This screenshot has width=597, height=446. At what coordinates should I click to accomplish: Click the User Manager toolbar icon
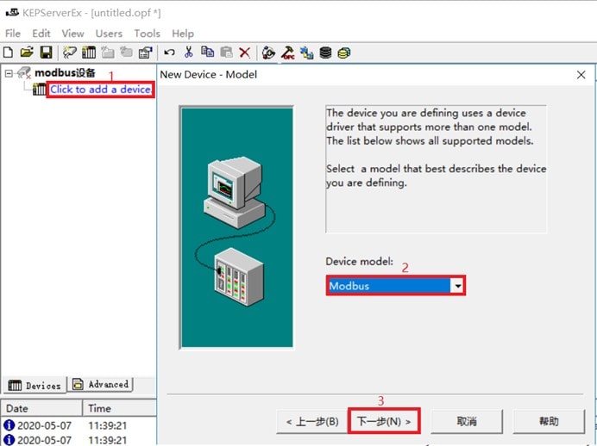[x=269, y=53]
